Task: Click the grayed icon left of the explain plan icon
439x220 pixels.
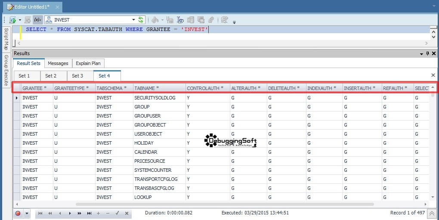Action: pos(170,20)
